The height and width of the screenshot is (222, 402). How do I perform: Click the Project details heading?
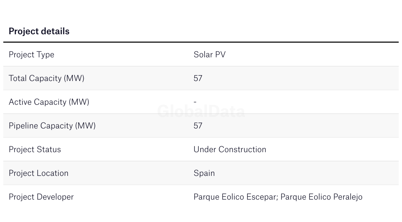click(39, 31)
